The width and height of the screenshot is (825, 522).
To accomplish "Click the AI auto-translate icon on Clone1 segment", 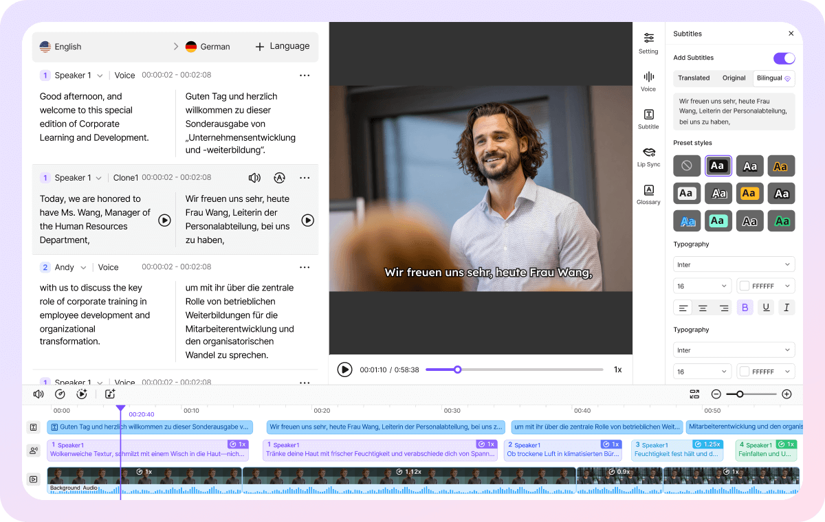I will (279, 177).
